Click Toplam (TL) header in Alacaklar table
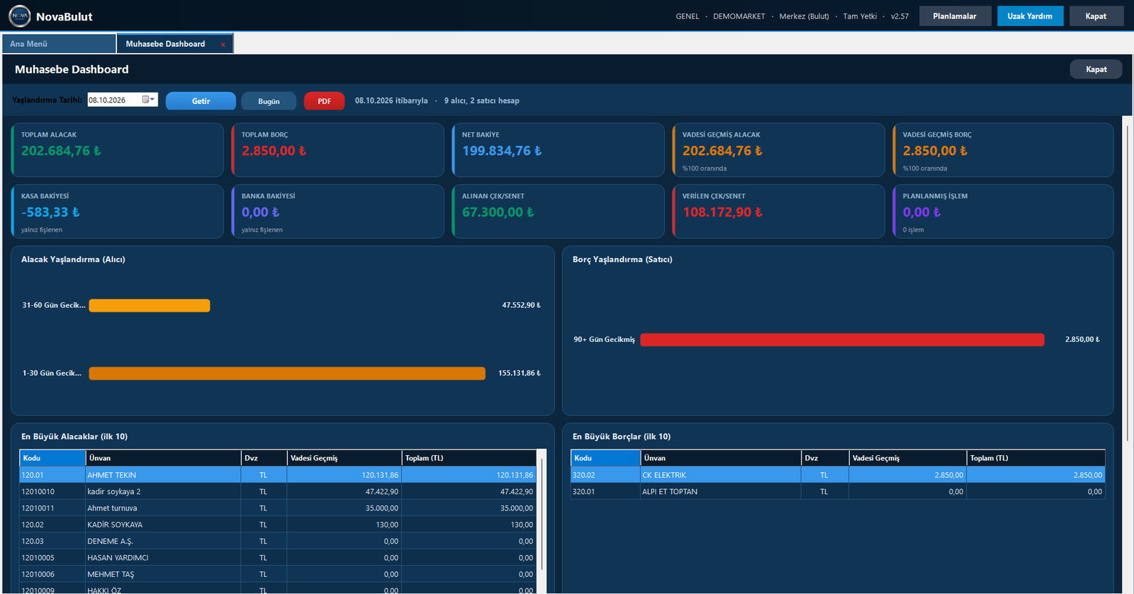The height and width of the screenshot is (594, 1134). [469, 458]
